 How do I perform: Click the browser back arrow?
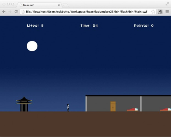[x=4, y=12]
